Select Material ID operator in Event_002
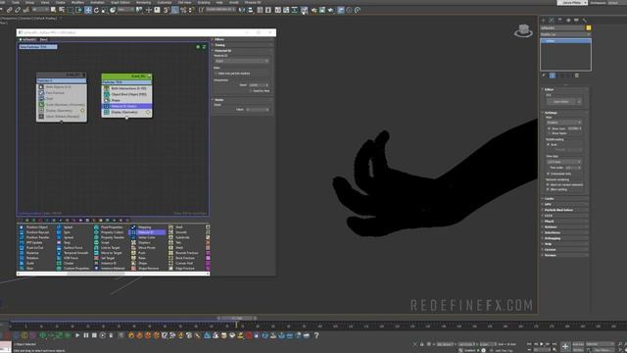627x353 pixels. (126, 107)
